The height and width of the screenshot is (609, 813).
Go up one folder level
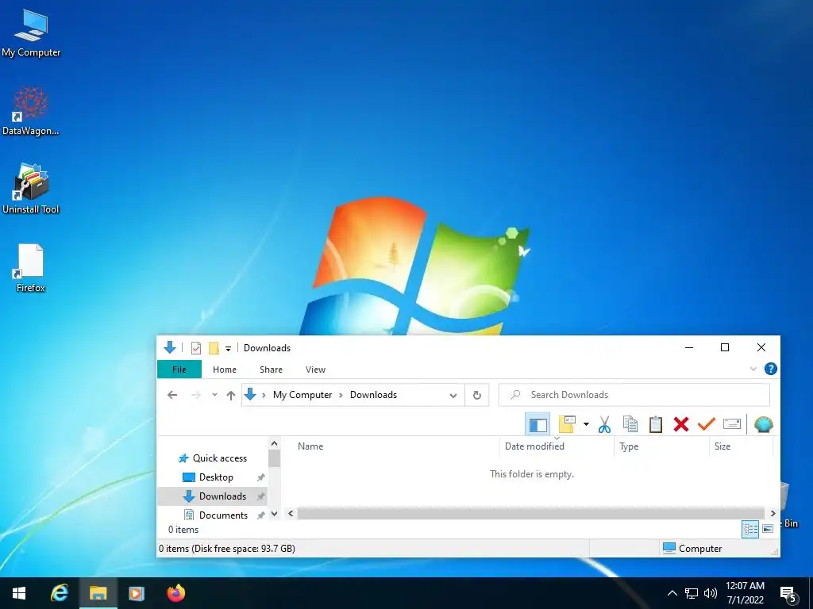tap(231, 395)
